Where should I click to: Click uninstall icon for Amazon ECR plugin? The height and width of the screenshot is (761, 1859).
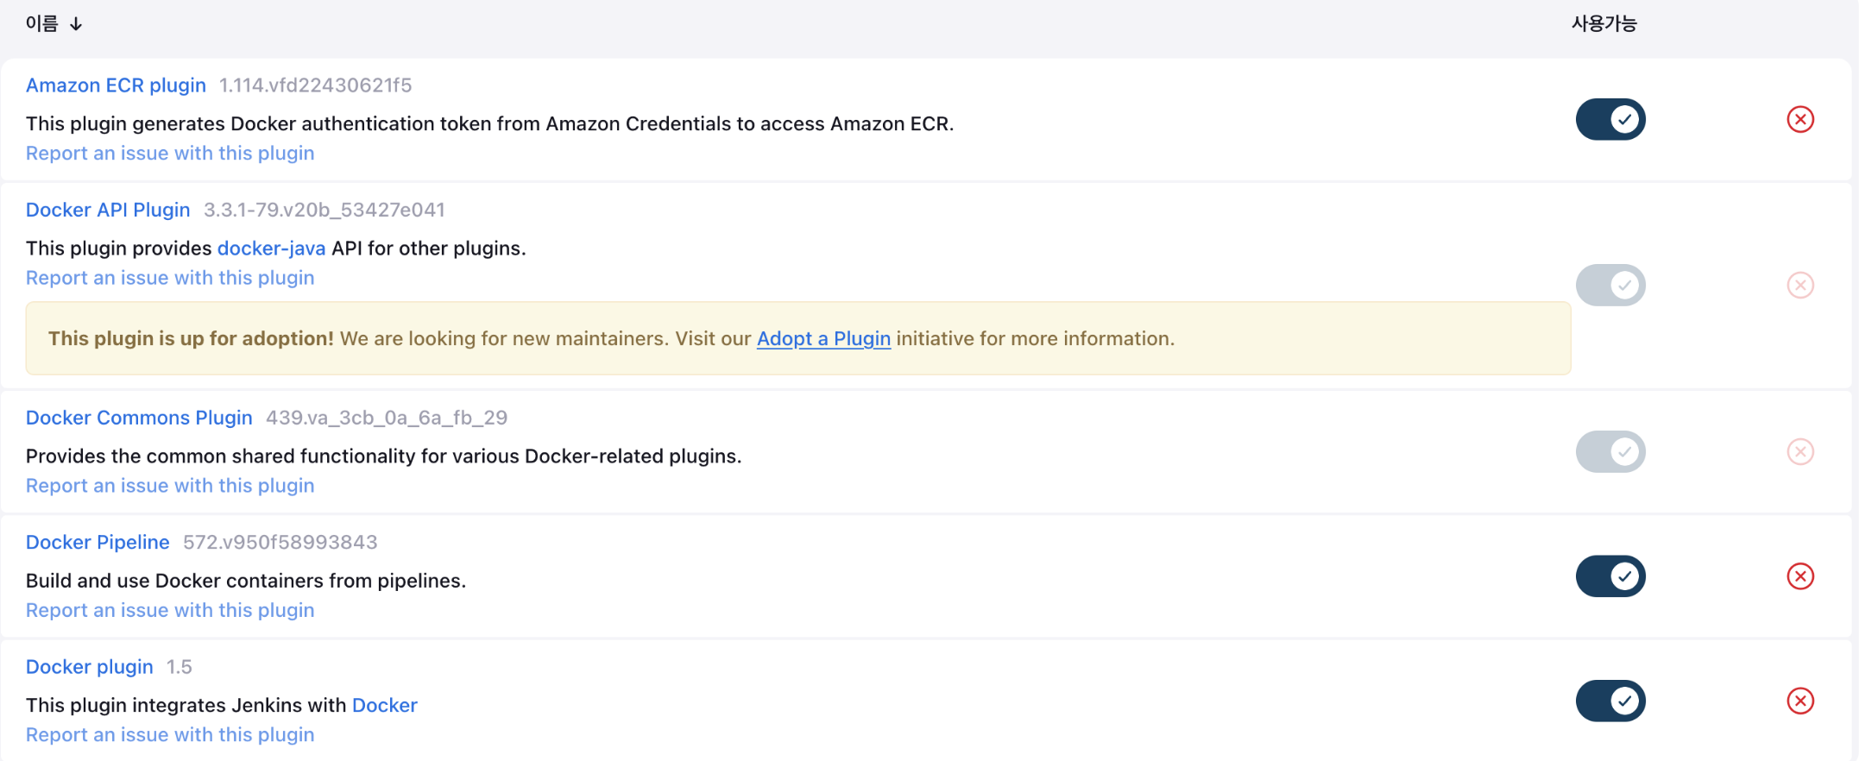[1799, 119]
